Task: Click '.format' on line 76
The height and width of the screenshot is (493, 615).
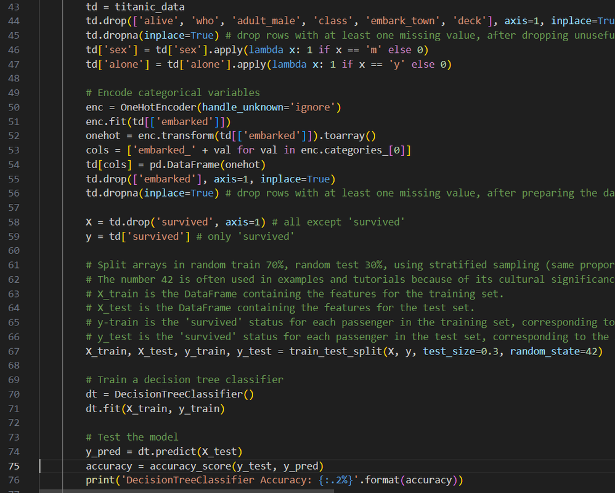Action: (379, 480)
